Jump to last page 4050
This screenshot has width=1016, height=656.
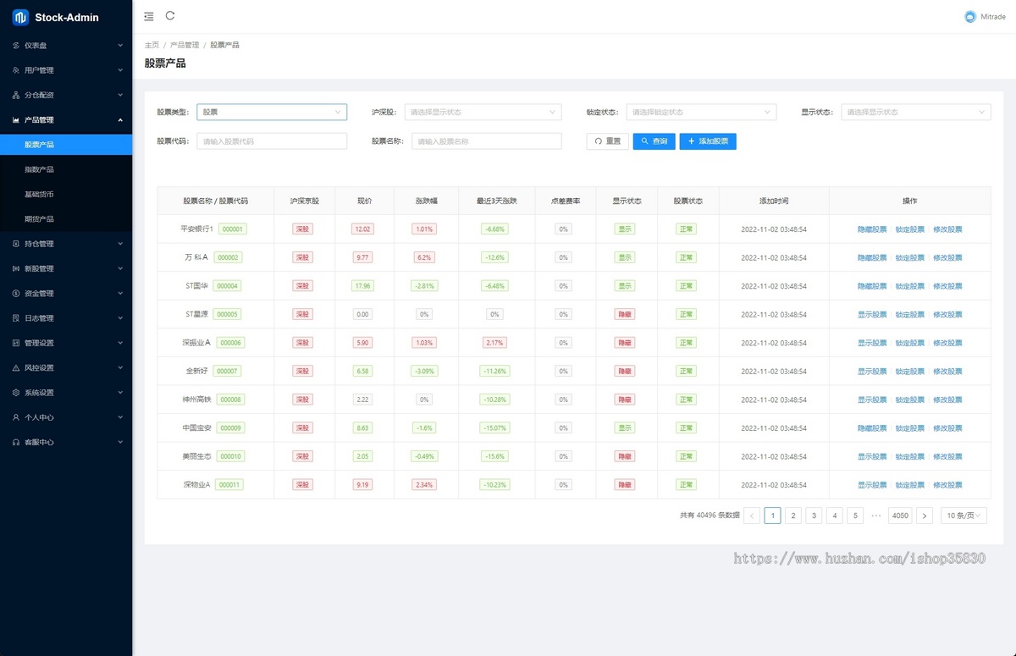coord(901,515)
